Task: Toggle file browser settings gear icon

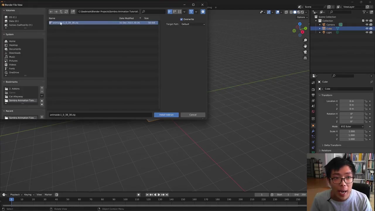Action: coord(203,12)
